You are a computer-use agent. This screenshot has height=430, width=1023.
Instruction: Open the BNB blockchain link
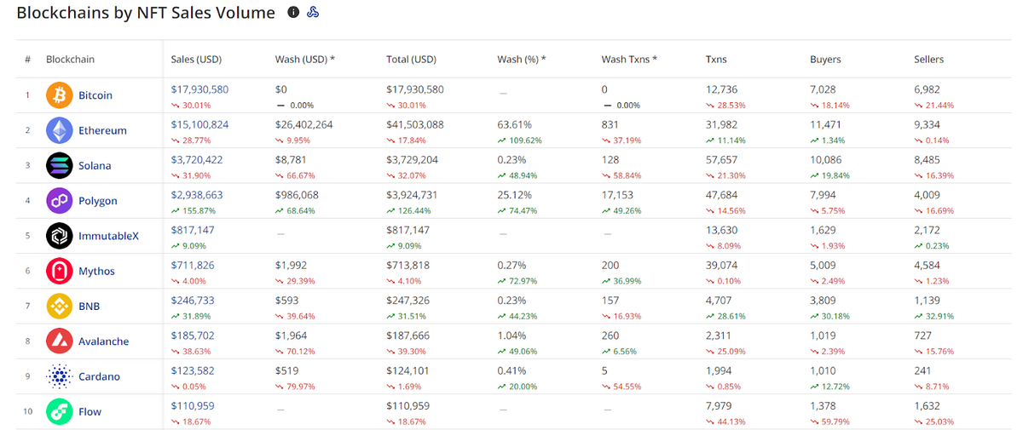(90, 306)
